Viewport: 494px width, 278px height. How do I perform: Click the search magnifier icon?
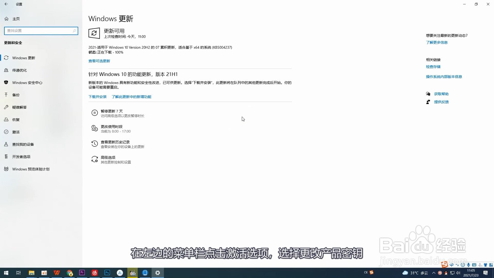click(74, 31)
